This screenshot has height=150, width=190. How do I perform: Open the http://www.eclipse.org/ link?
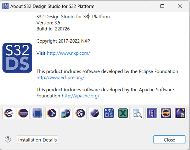[x=60, y=78]
